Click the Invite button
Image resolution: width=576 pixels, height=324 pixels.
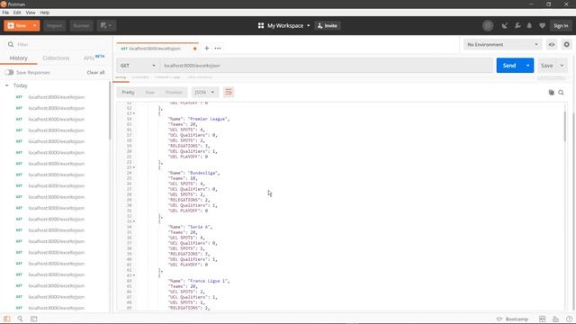[x=328, y=26]
